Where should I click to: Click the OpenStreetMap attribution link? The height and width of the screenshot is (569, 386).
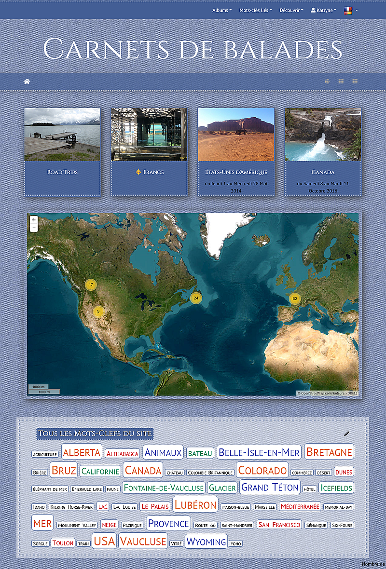coord(317,393)
